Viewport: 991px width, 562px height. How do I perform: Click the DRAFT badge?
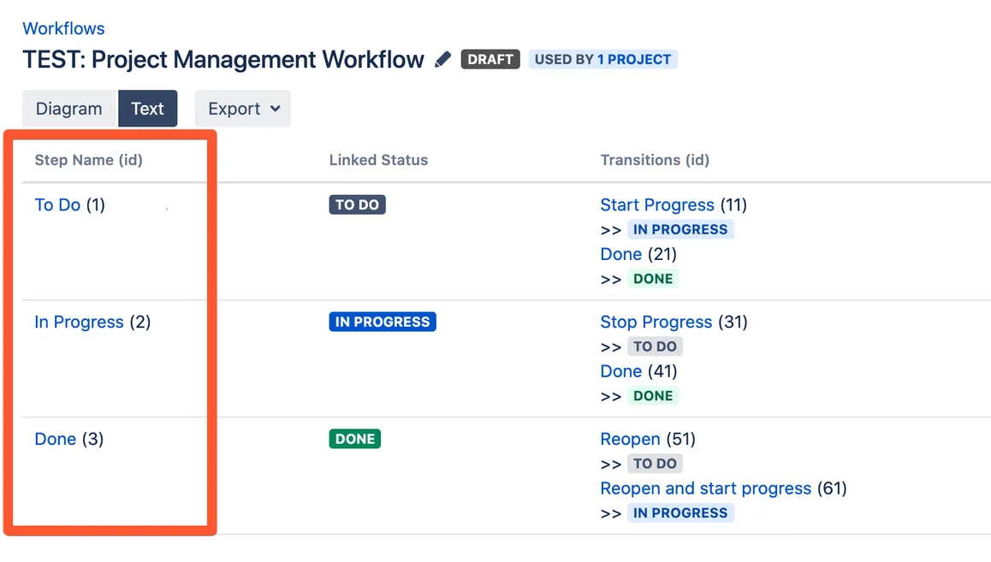click(490, 59)
